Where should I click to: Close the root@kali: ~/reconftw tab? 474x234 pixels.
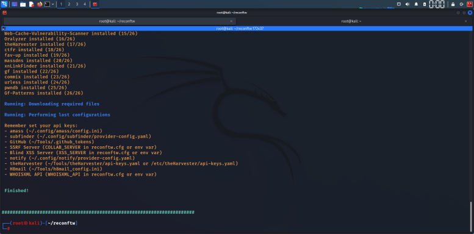pyautogui.click(x=231, y=21)
